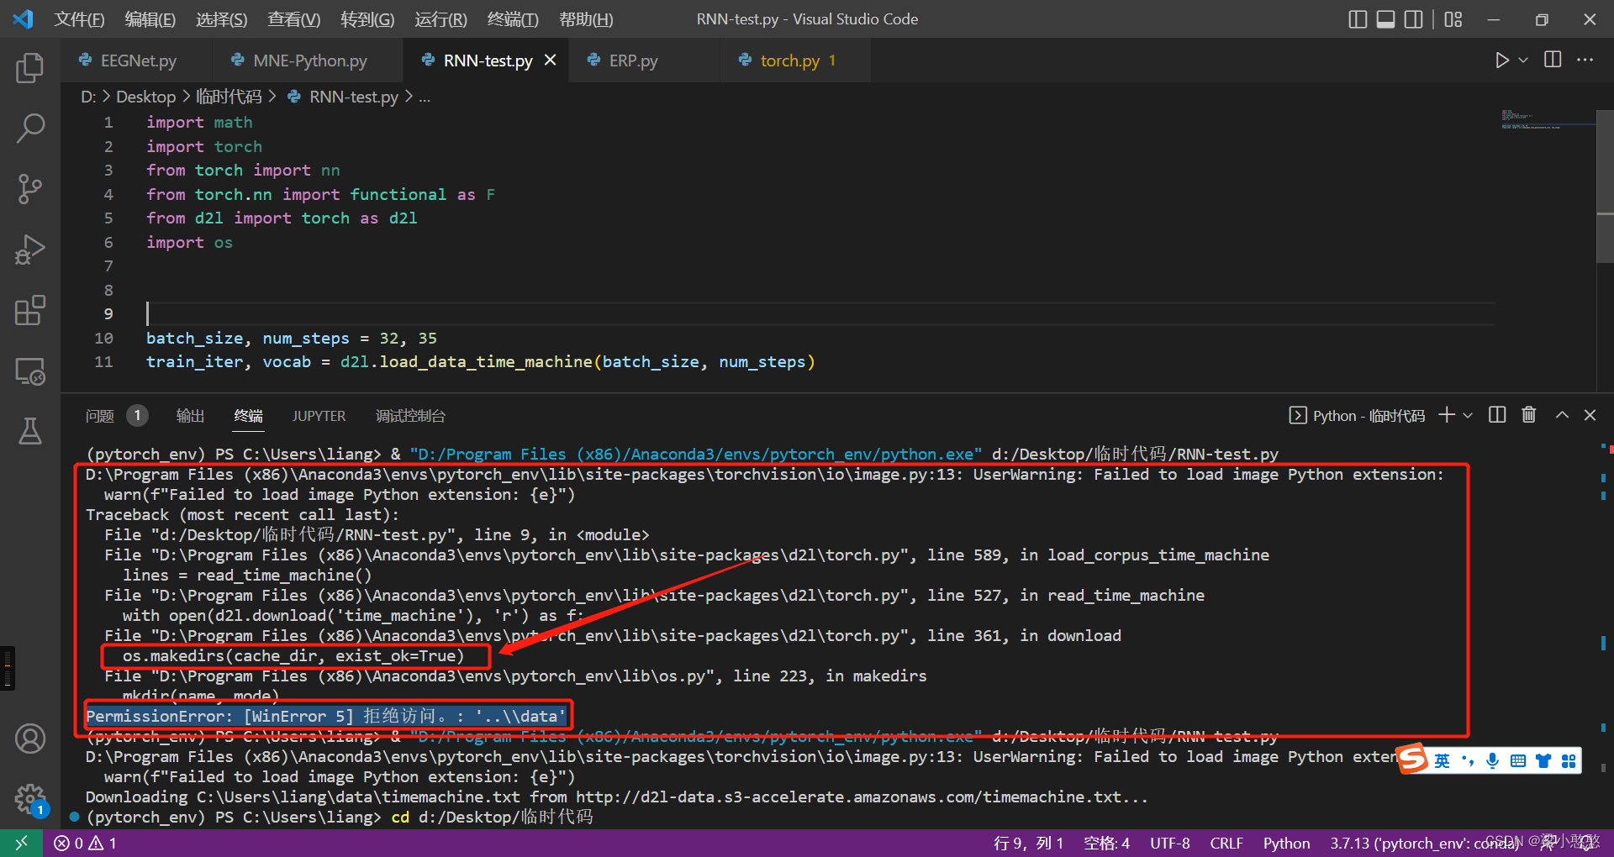1614x857 pixels.
Task: Change line ending via CRLF
Action: 1226,843
